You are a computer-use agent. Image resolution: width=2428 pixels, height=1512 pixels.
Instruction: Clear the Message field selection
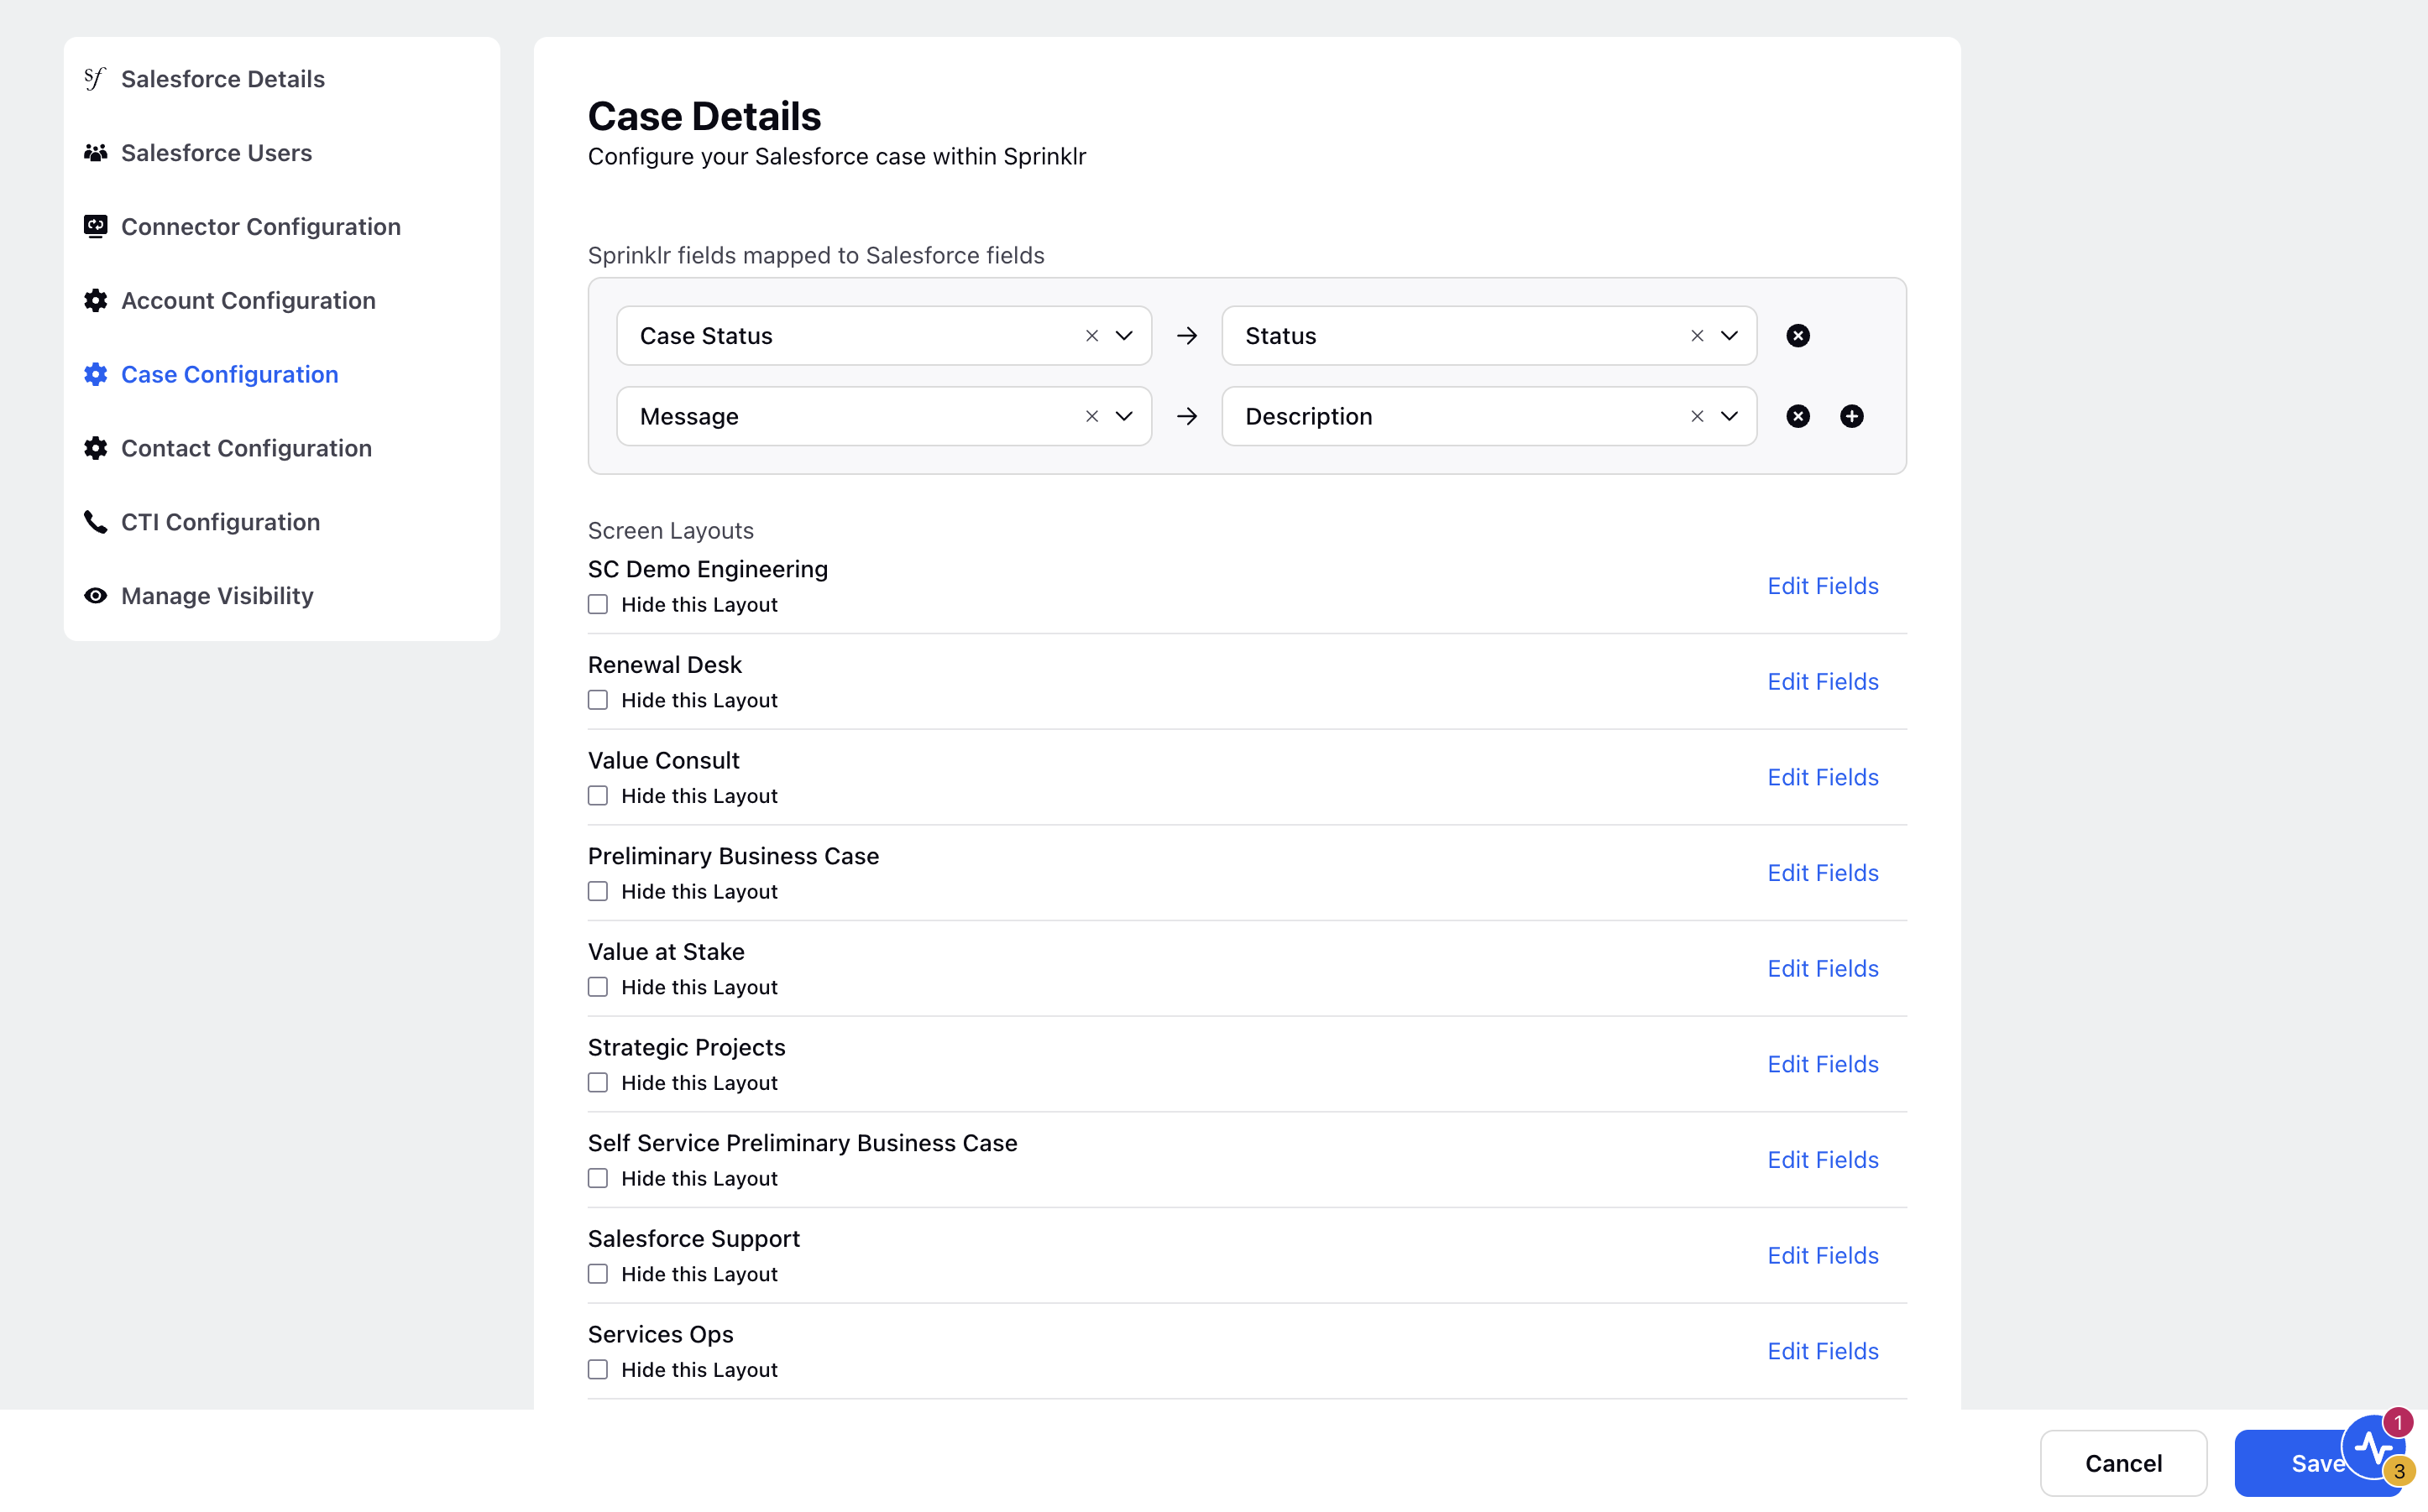tap(1091, 416)
